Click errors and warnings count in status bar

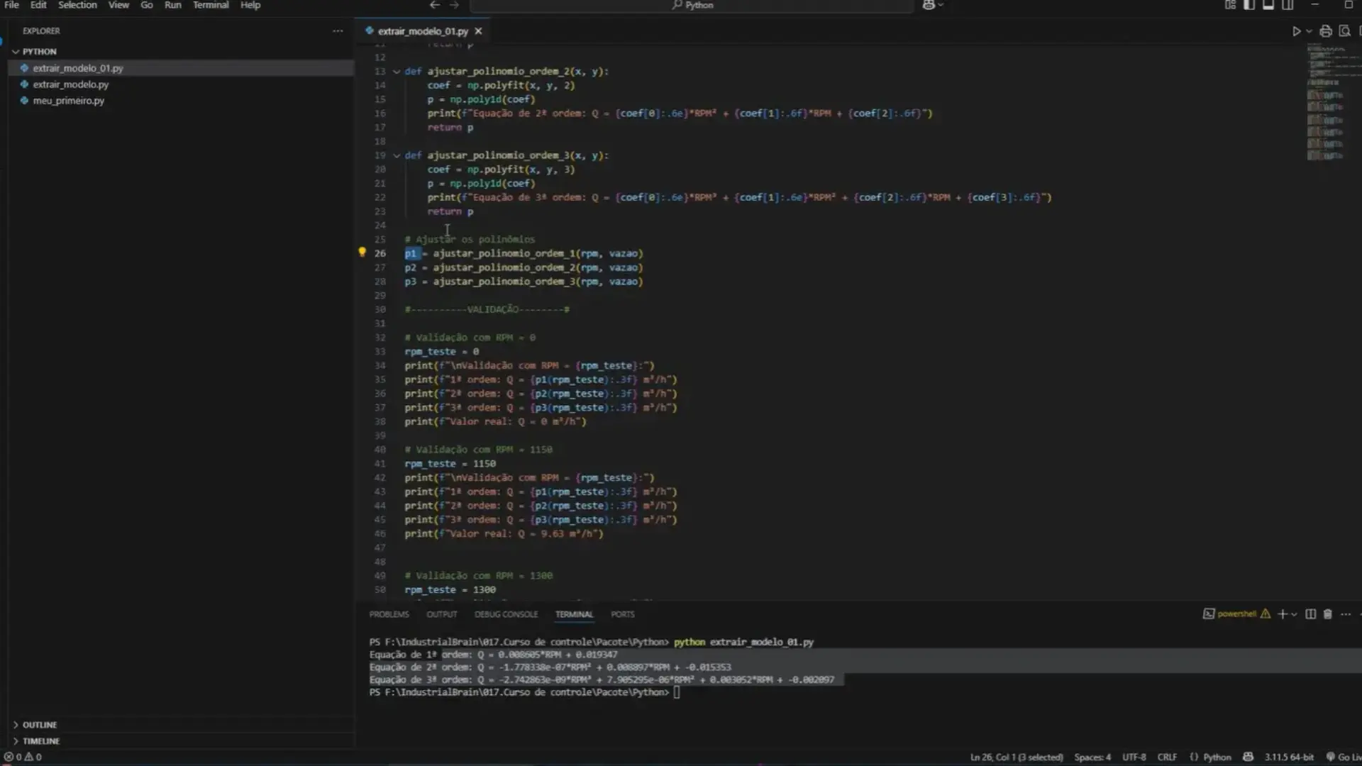(x=23, y=757)
